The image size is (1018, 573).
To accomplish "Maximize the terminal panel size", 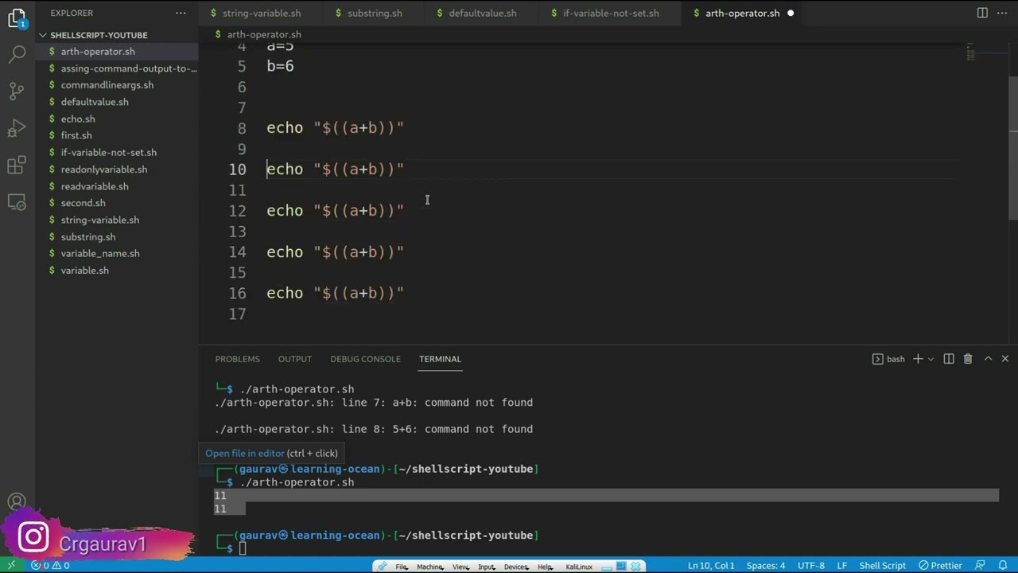I will point(988,359).
